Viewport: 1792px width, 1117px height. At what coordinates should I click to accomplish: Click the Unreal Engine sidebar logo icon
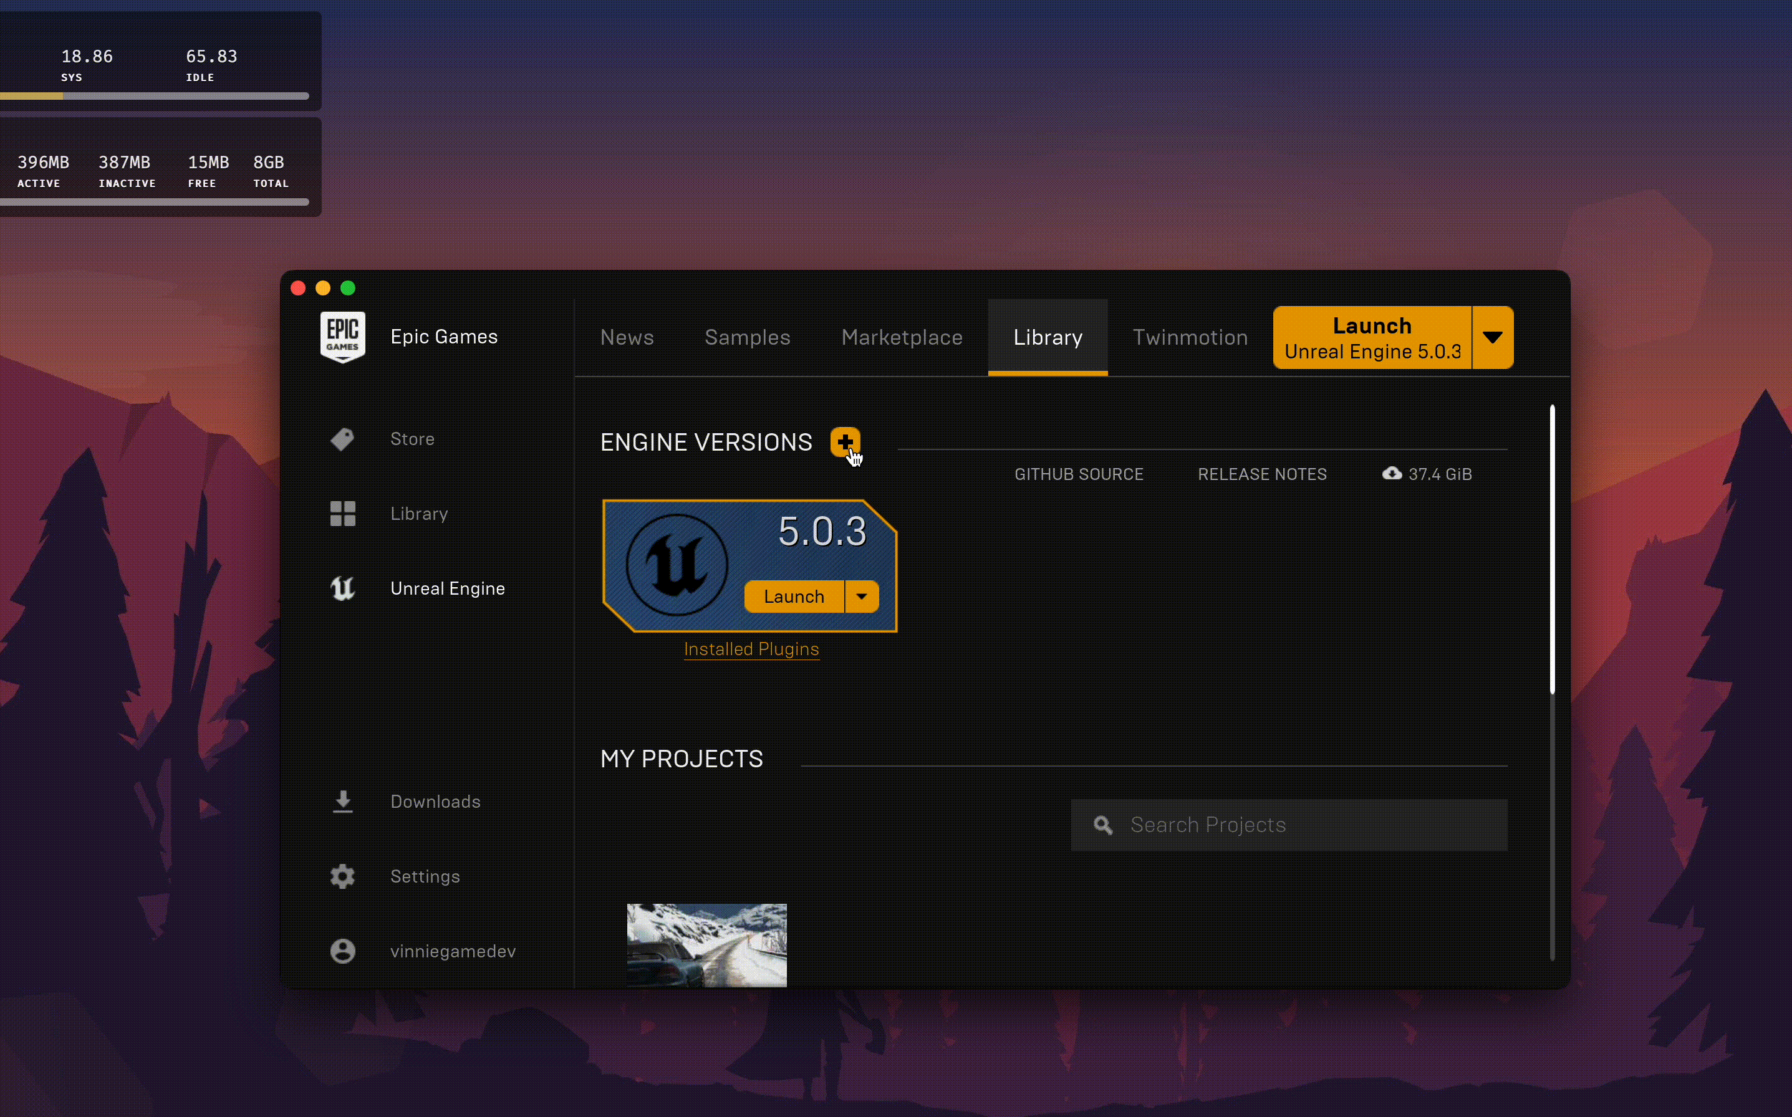point(342,589)
